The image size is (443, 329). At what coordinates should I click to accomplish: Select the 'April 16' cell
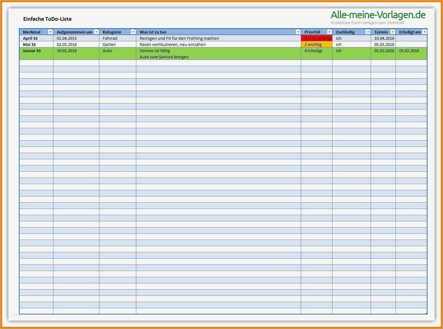point(36,38)
